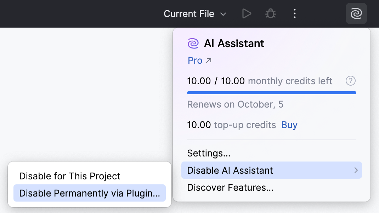379x213 pixels.
Task: Run the current configuration with the play icon
Action: coord(247,13)
